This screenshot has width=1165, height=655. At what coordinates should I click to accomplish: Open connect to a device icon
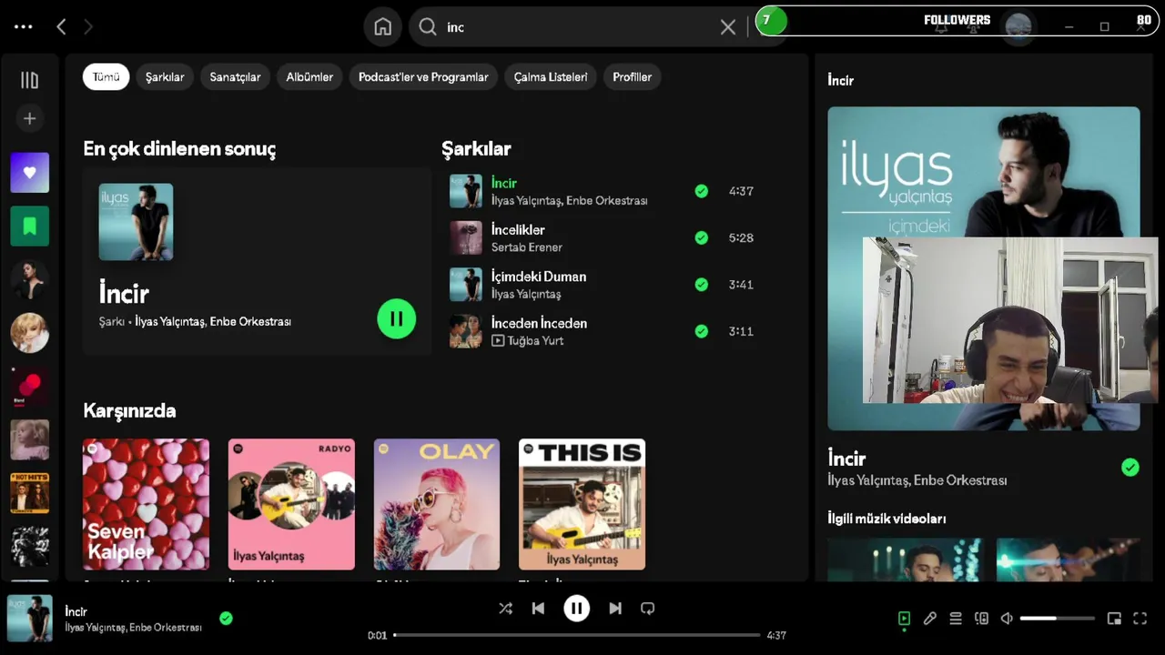click(x=981, y=619)
